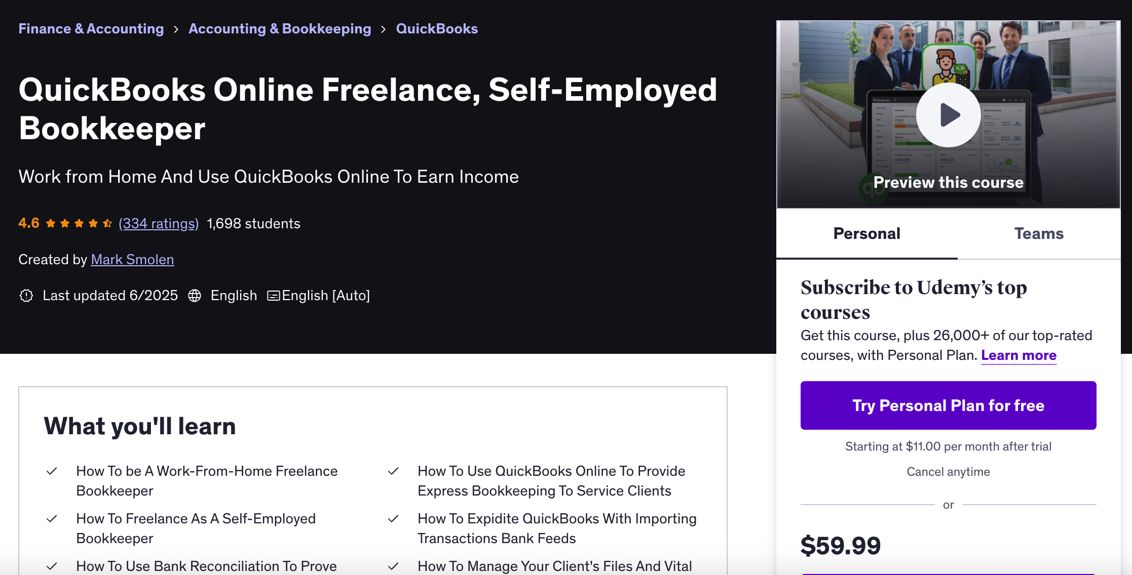Screen dimensions: 1132x575
Task: Click the last-updated badge icon
Action: click(x=26, y=296)
